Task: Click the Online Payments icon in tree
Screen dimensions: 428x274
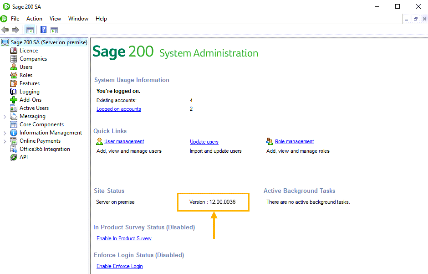Action: click(x=13, y=141)
